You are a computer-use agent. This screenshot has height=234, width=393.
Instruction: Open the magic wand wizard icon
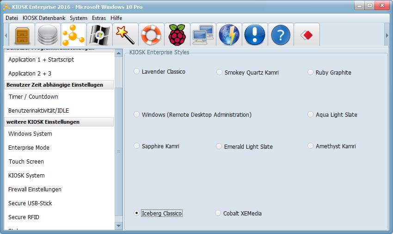click(125, 35)
